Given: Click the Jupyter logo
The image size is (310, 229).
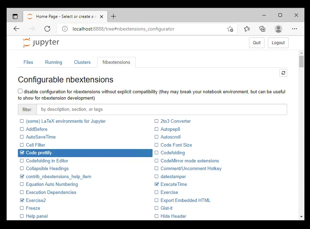Looking at the screenshot, I should pos(41,43).
